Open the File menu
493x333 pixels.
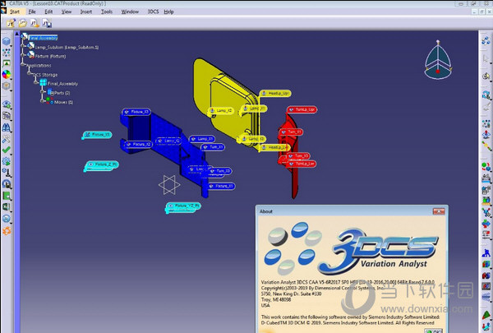[32, 12]
